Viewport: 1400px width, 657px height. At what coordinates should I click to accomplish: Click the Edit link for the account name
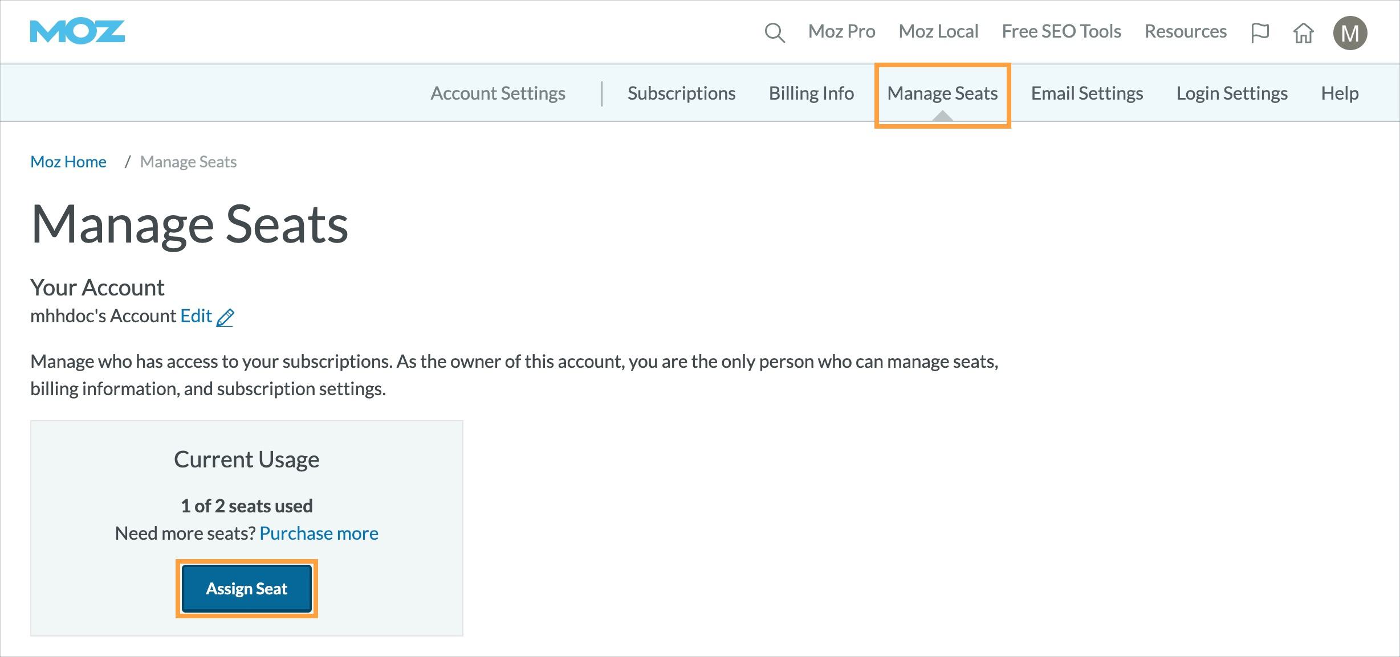196,315
